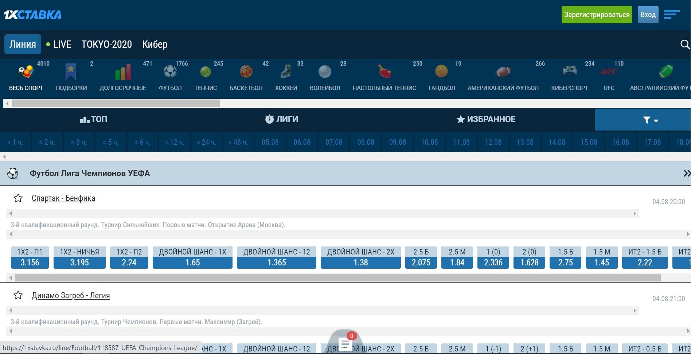Bet on 1X2 - П1 at 3.156
Viewport: 691px width, 354px height.
point(30,257)
